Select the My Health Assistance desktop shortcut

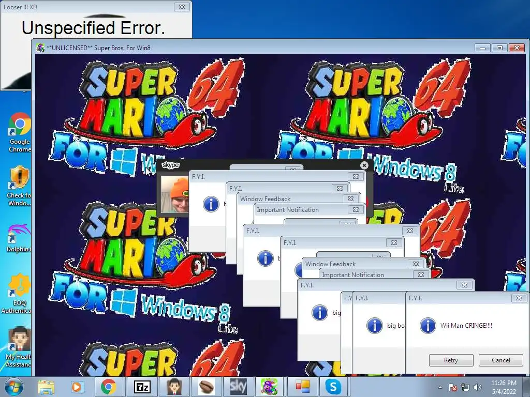point(18,347)
